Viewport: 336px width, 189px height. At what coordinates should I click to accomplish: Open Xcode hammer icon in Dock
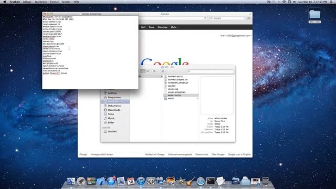click(101, 181)
